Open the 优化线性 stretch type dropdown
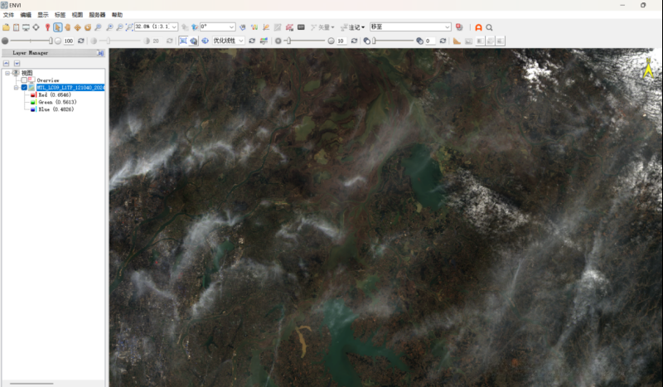Screen dimensions: 663x387 241,41
